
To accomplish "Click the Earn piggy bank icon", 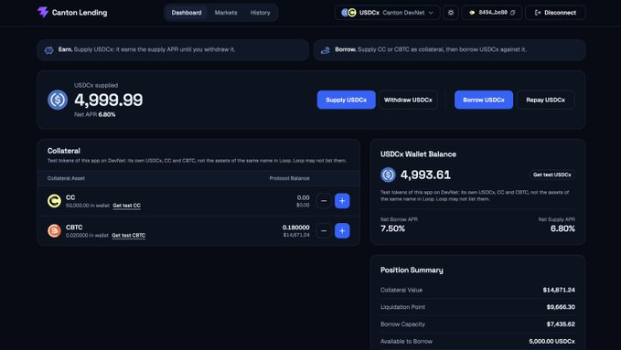I will [x=49, y=50].
